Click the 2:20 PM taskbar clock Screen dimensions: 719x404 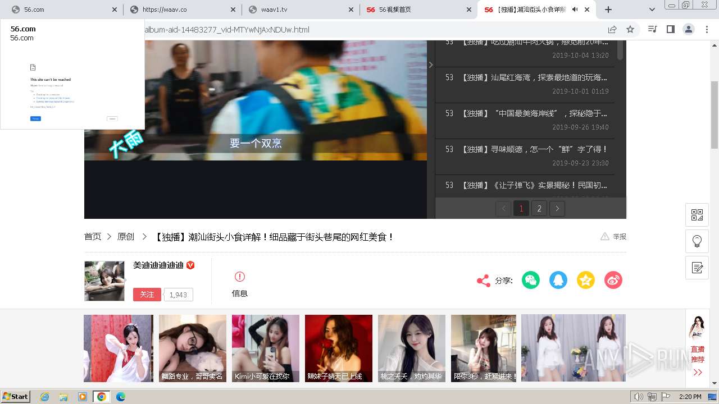click(x=690, y=397)
